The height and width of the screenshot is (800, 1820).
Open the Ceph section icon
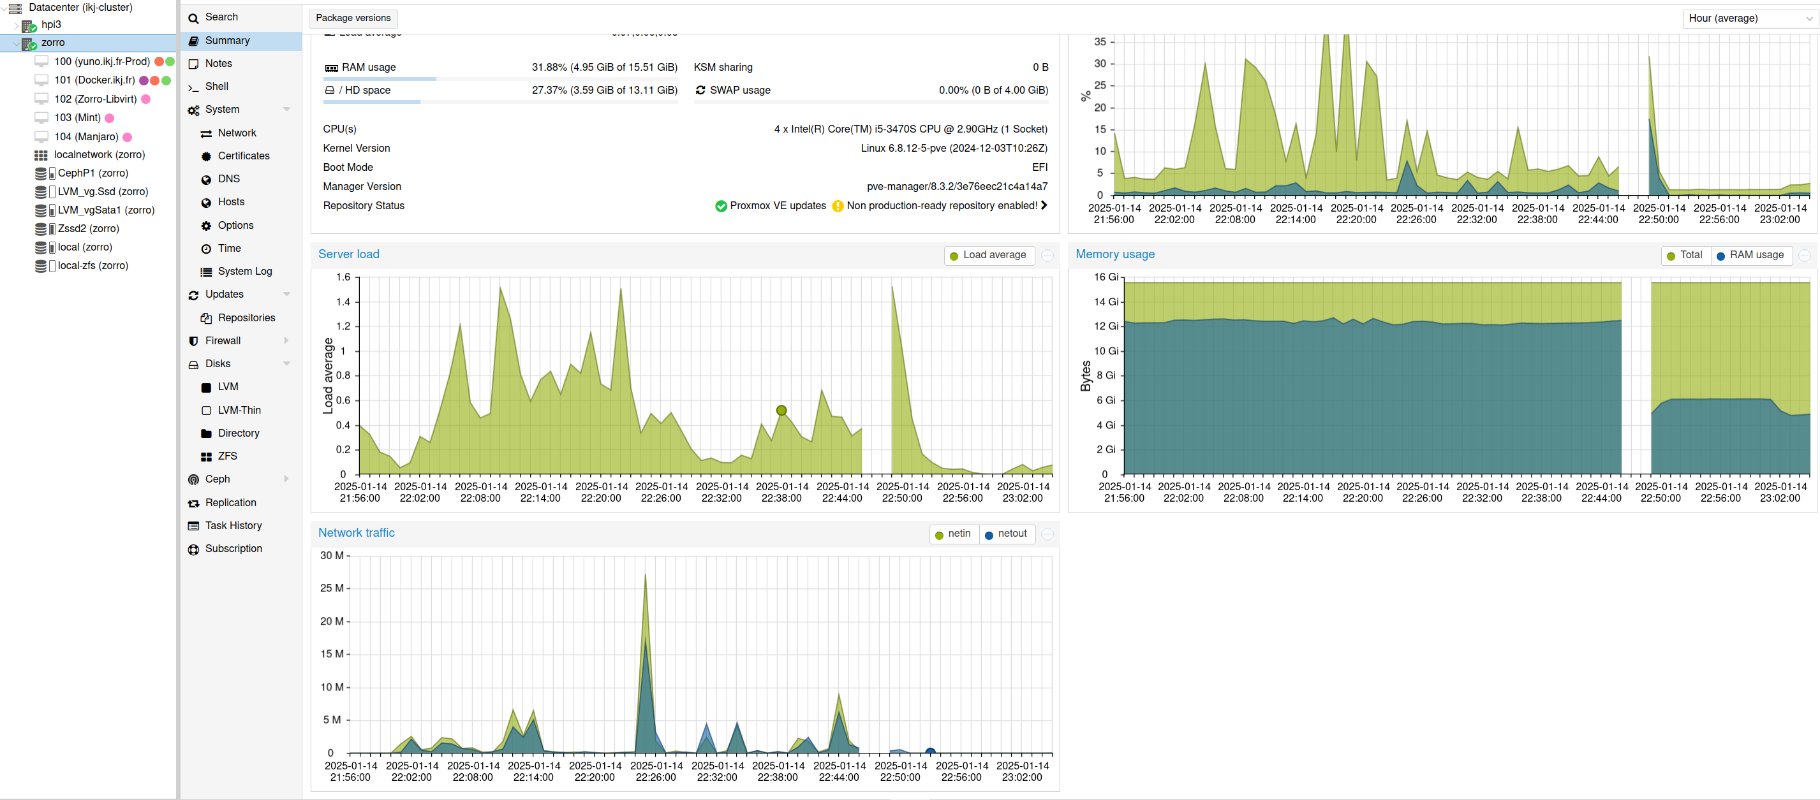pyautogui.click(x=193, y=479)
